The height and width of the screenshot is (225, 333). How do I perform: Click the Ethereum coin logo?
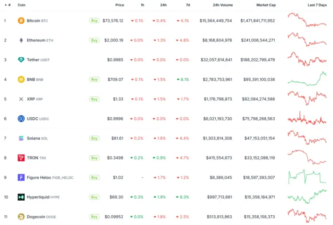[x=21, y=40]
